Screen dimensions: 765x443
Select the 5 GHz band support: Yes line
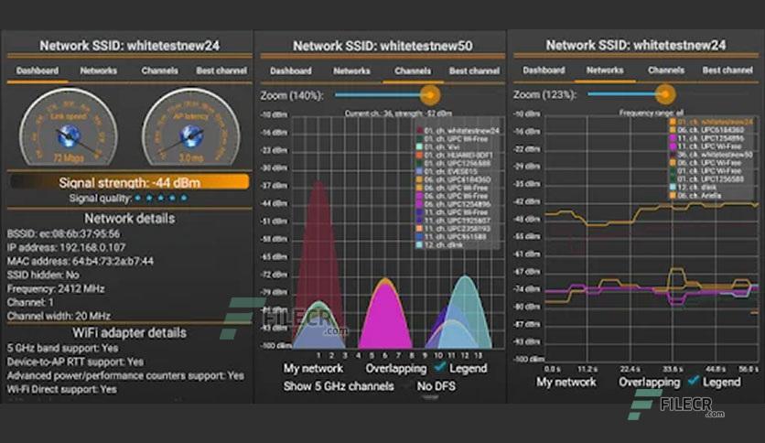(x=62, y=348)
